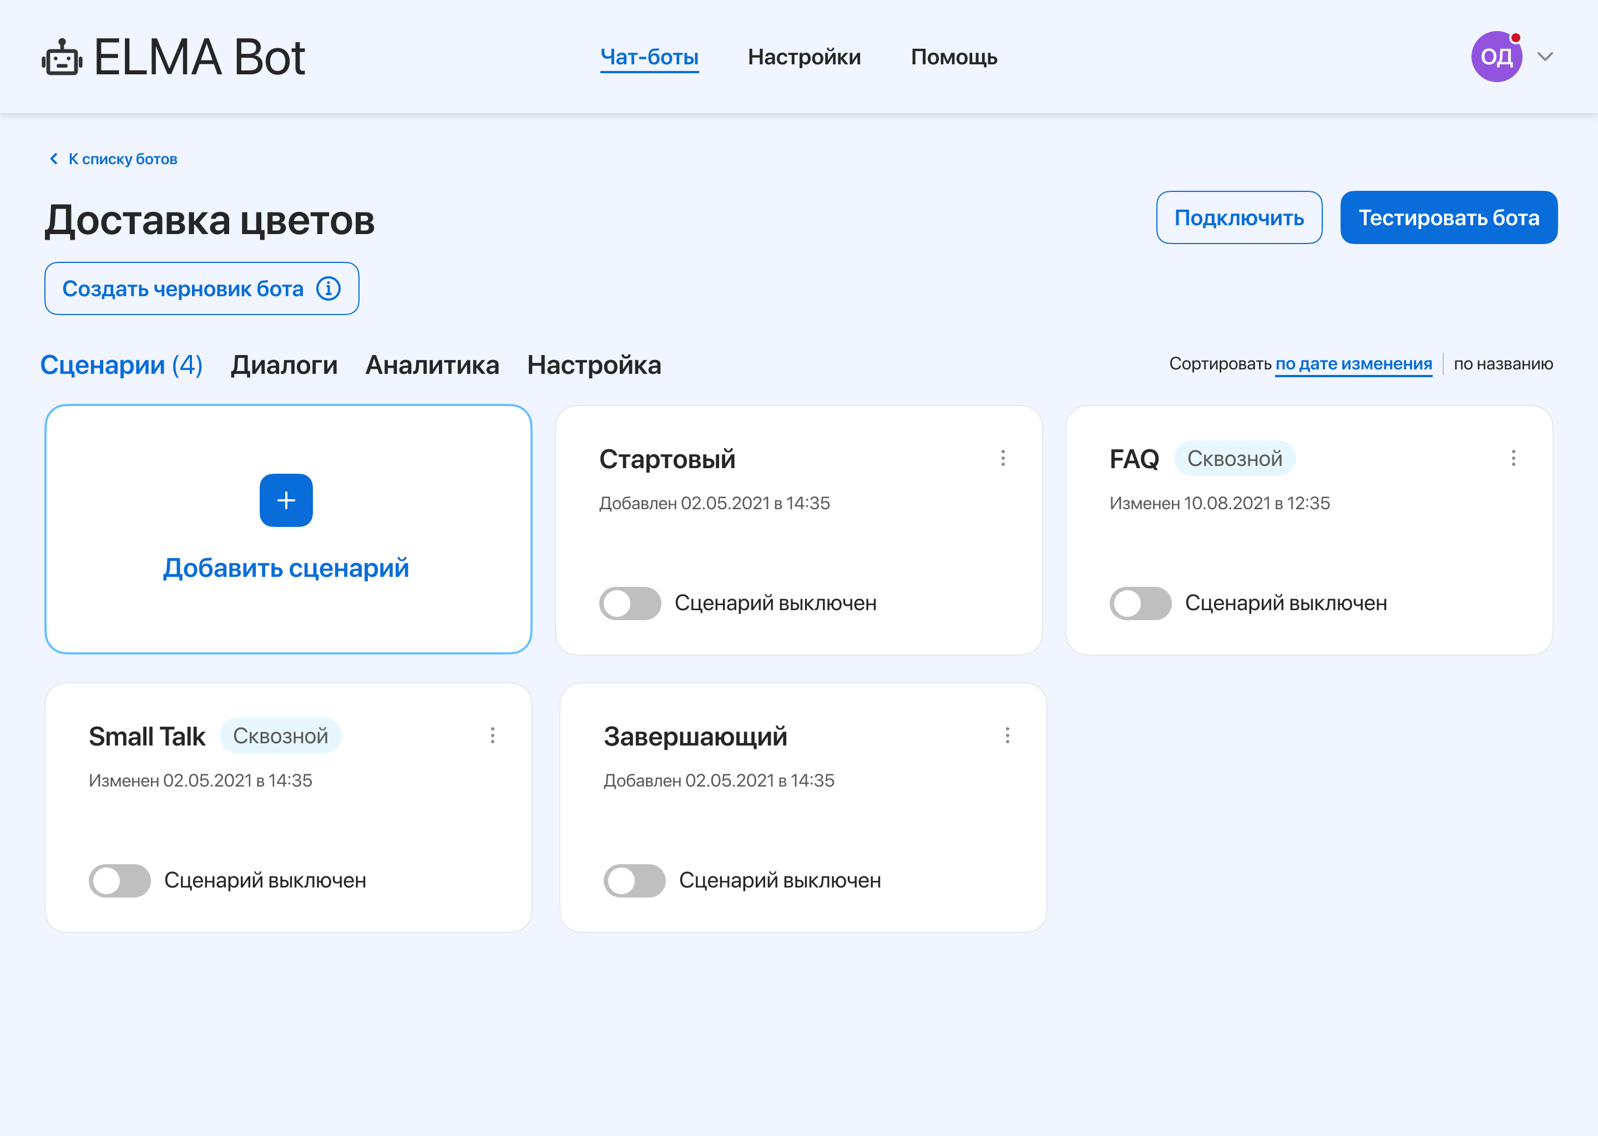The image size is (1598, 1136).
Task: Sort scenarios по названию
Action: point(1503,364)
